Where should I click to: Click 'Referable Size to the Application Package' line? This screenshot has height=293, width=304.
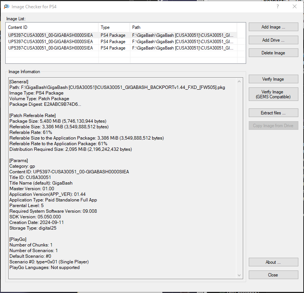coord(87,138)
